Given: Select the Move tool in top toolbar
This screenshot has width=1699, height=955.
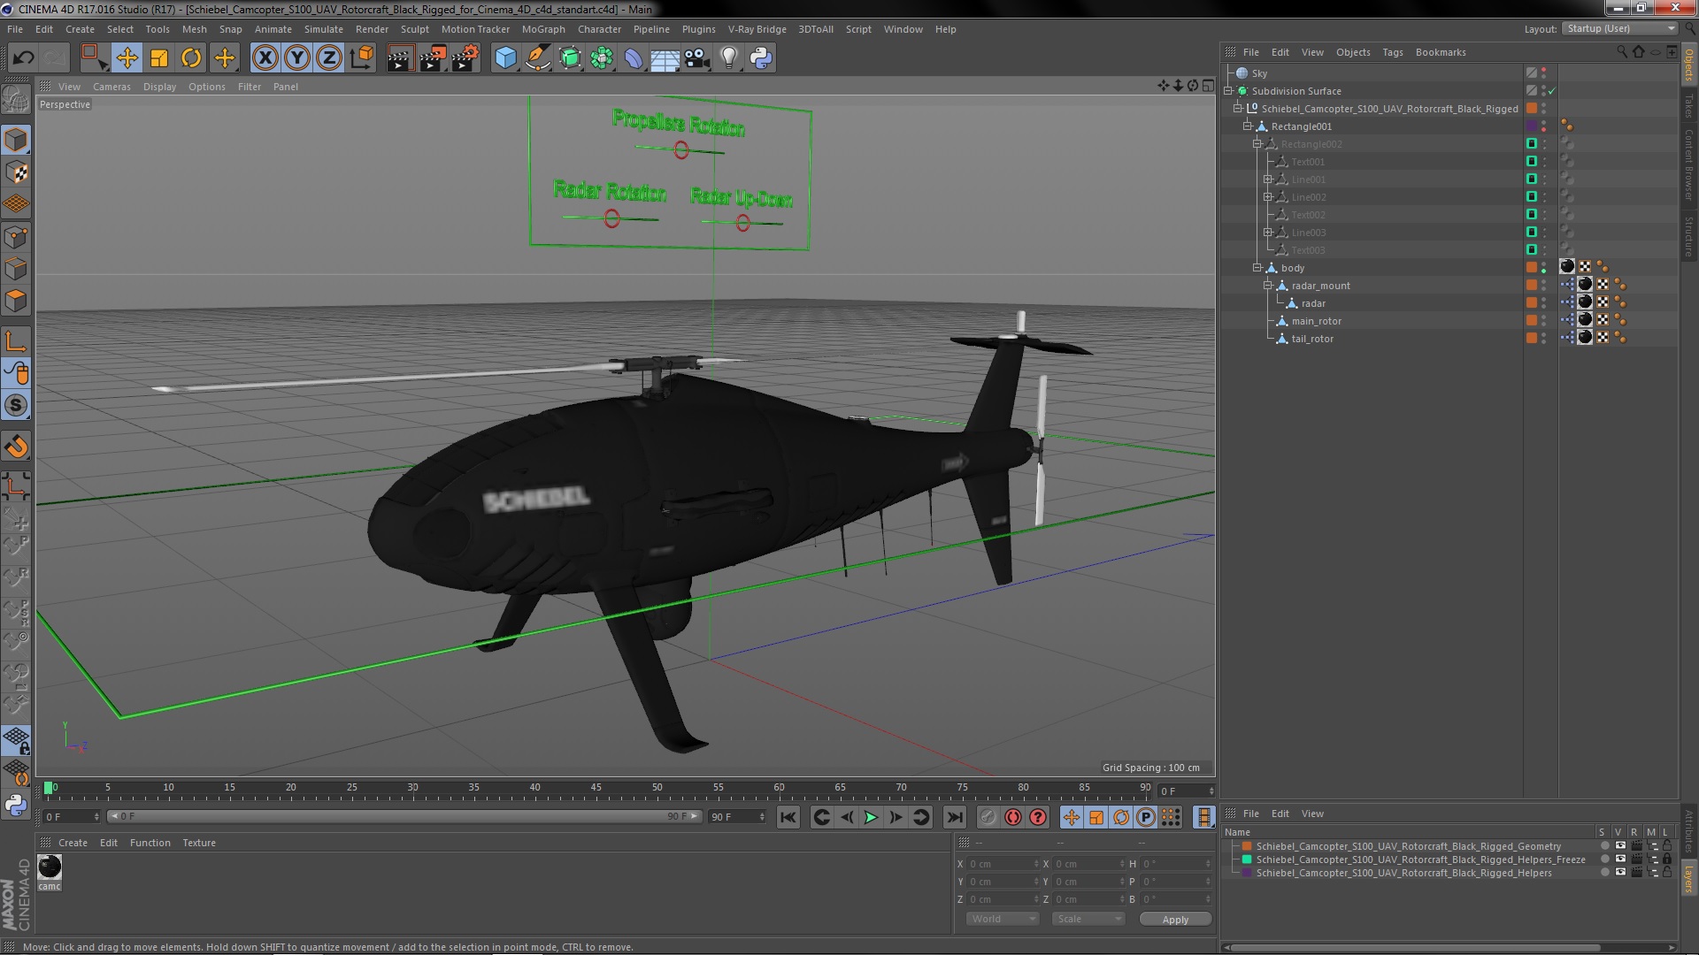Looking at the screenshot, I should (x=127, y=58).
